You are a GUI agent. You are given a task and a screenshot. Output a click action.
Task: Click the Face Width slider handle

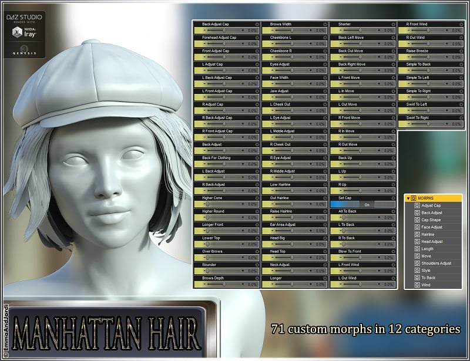(x=292, y=83)
